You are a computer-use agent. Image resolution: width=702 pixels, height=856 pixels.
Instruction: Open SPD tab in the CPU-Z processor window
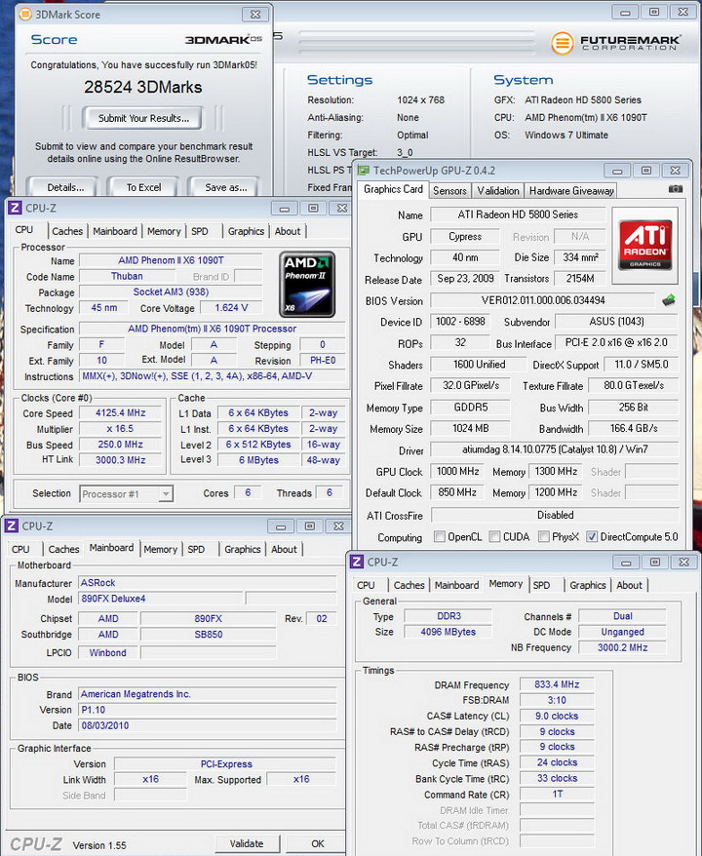(200, 231)
